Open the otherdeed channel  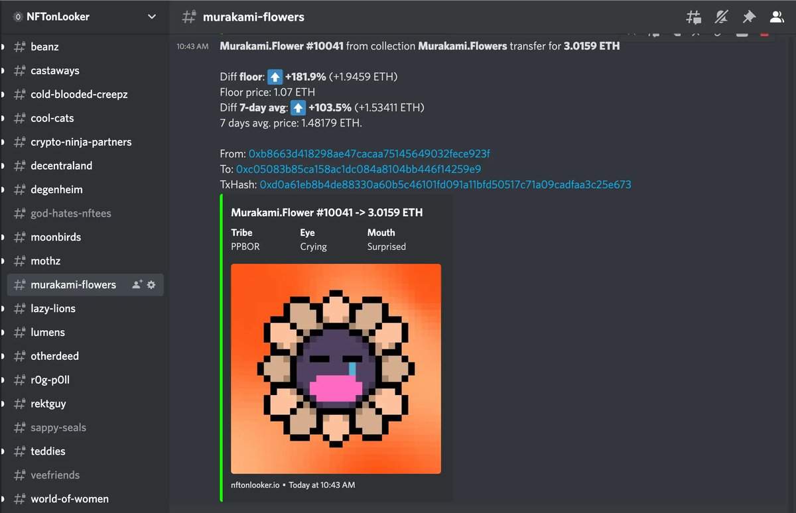click(85, 356)
